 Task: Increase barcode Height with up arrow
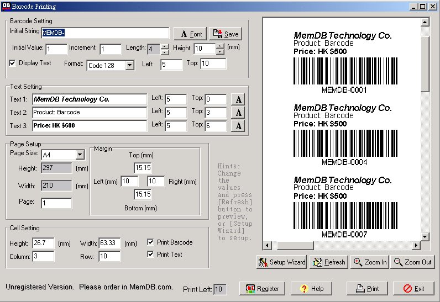click(221, 46)
